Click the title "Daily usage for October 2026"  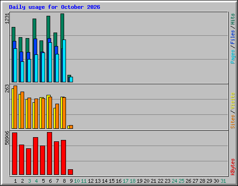click(54, 7)
